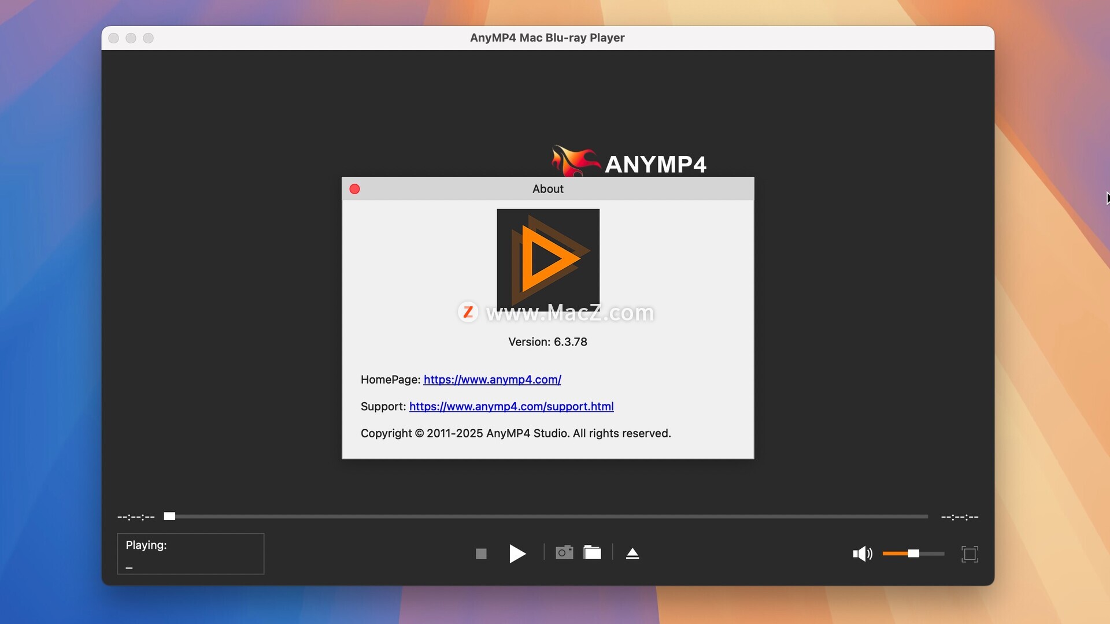The height and width of the screenshot is (624, 1110).
Task: Open the anymp4.com HomePage link
Action: coord(492,380)
